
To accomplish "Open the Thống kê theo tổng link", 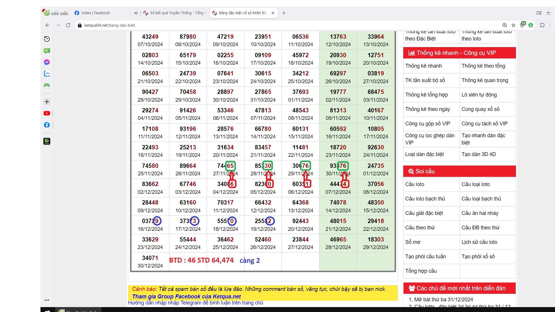I will coord(483,66).
